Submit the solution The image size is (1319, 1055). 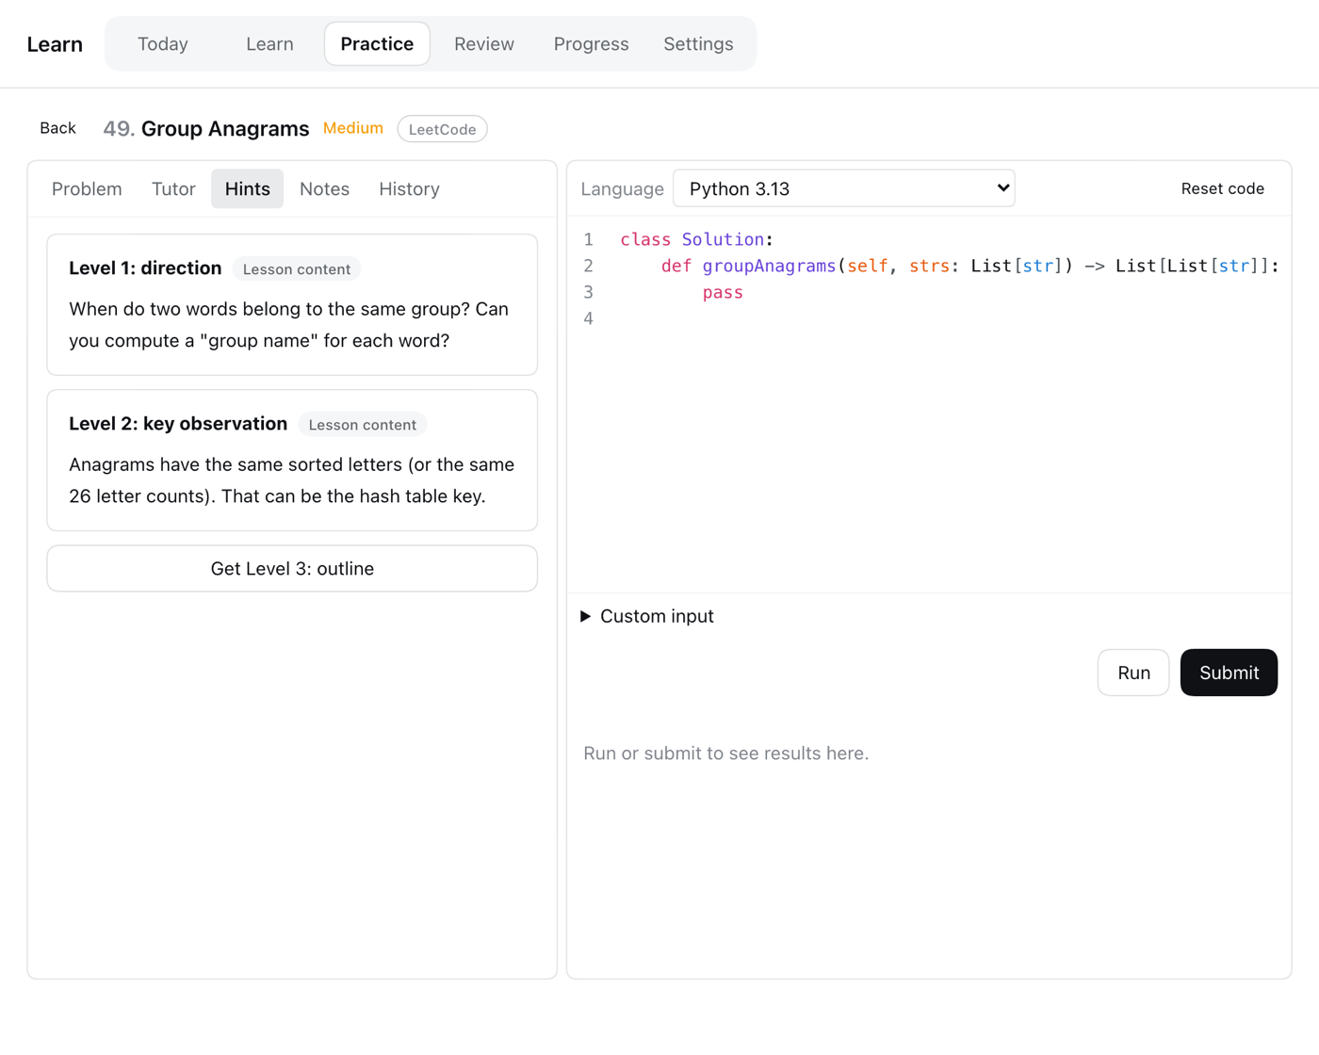(x=1229, y=673)
